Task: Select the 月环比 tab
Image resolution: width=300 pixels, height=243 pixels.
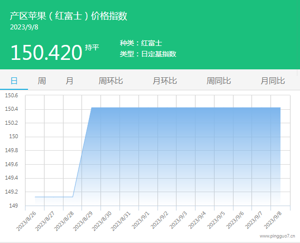Action: [x=164, y=81]
